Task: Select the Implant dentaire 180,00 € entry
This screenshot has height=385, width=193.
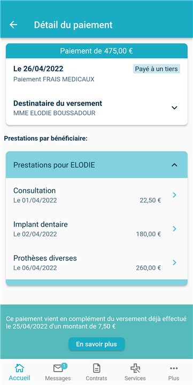Action: click(96, 229)
